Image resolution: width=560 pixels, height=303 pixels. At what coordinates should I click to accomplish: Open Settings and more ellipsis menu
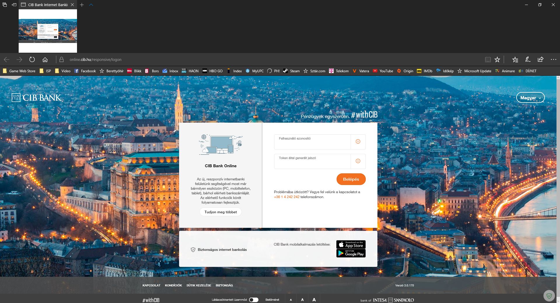pyautogui.click(x=553, y=59)
